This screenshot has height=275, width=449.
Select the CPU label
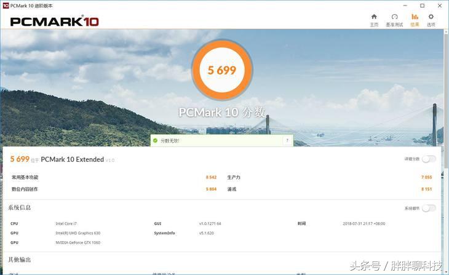[x=14, y=223]
